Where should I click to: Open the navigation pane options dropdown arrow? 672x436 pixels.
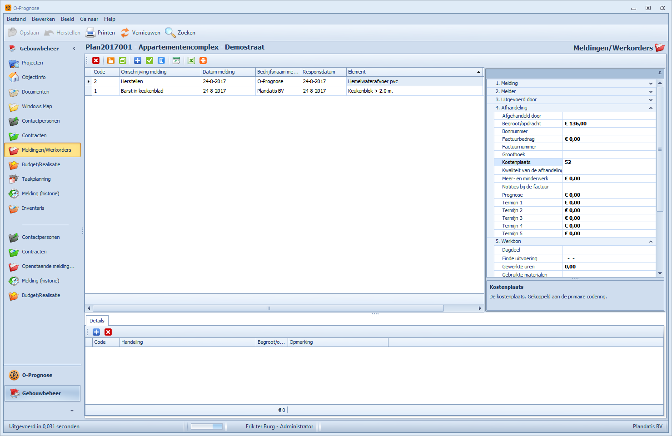click(72, 411)
